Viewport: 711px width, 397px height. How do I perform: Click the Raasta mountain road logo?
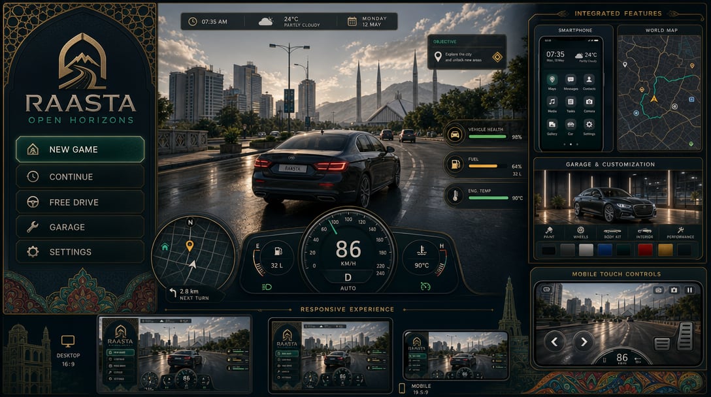tap(82, 62)
